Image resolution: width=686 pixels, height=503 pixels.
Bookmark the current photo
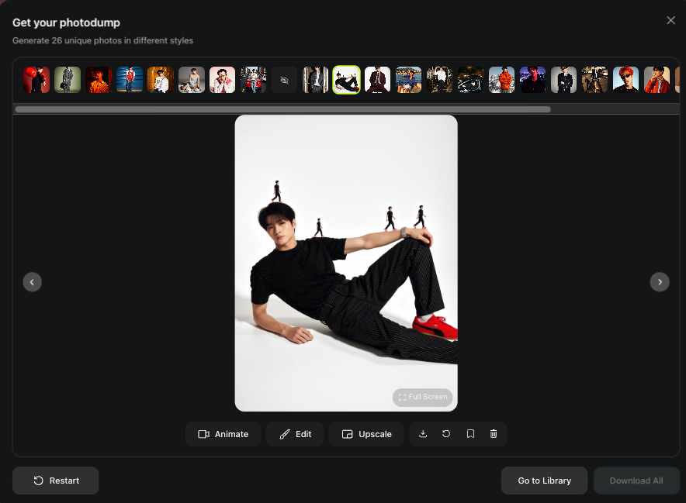click(x=470, y=434)
